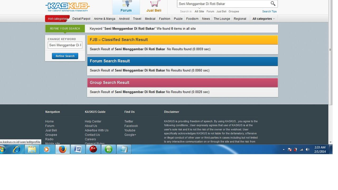Open Careers link
The image size is (338, 190).
point(90,139)
